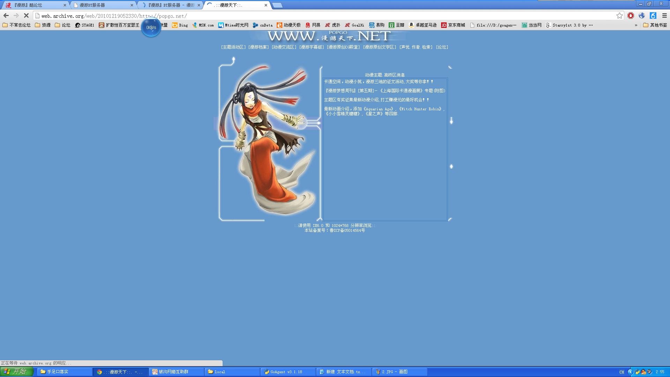Open the 最新动画介绍 Aquarian Age news item
670x377 pixels.
pos(385,111)
